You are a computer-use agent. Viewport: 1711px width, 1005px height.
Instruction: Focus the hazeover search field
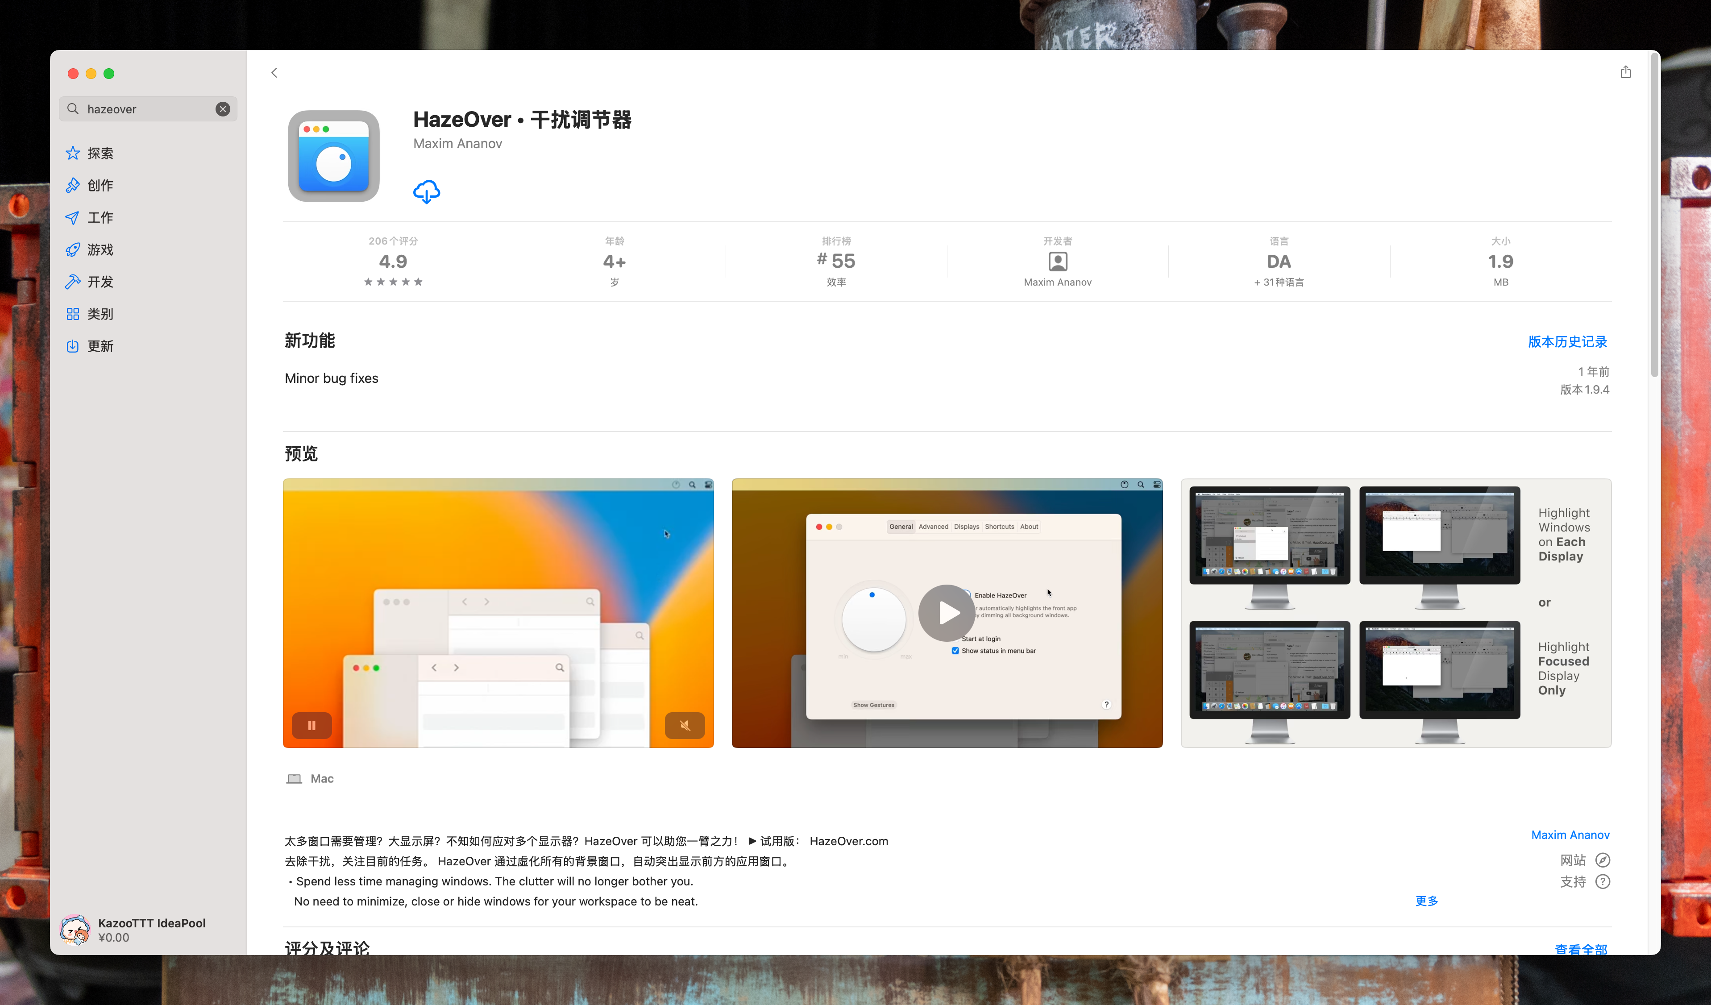(148, 109)
